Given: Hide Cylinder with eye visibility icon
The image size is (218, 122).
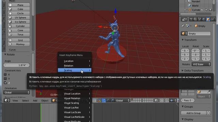Looking at the screenshot, I should [x=202, y=10].
